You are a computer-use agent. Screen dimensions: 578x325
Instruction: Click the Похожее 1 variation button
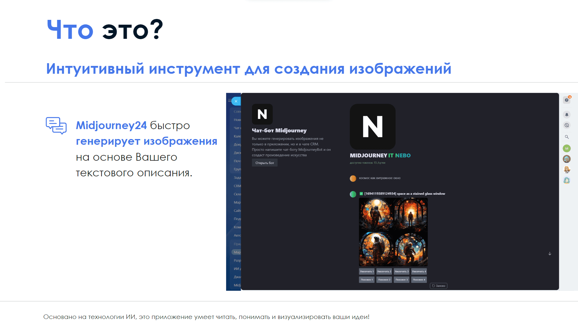[367, 280]
